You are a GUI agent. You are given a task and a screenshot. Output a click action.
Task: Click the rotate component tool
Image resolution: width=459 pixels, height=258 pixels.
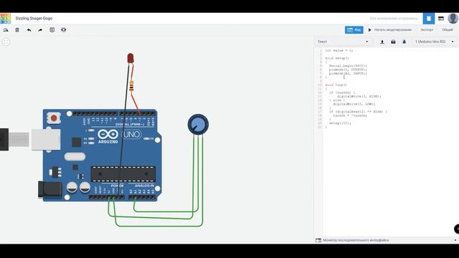(6, 30)
